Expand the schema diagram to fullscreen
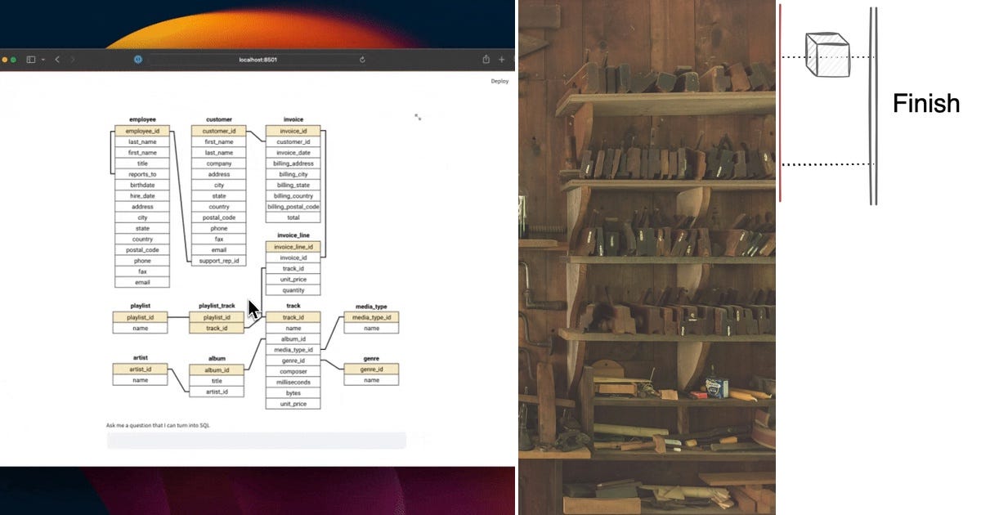This screenshot has height=515, width=981. coord(418,118)
